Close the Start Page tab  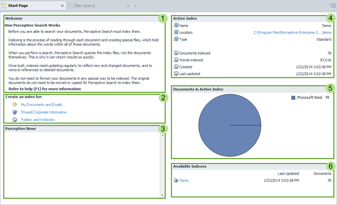tap(62, 6)
